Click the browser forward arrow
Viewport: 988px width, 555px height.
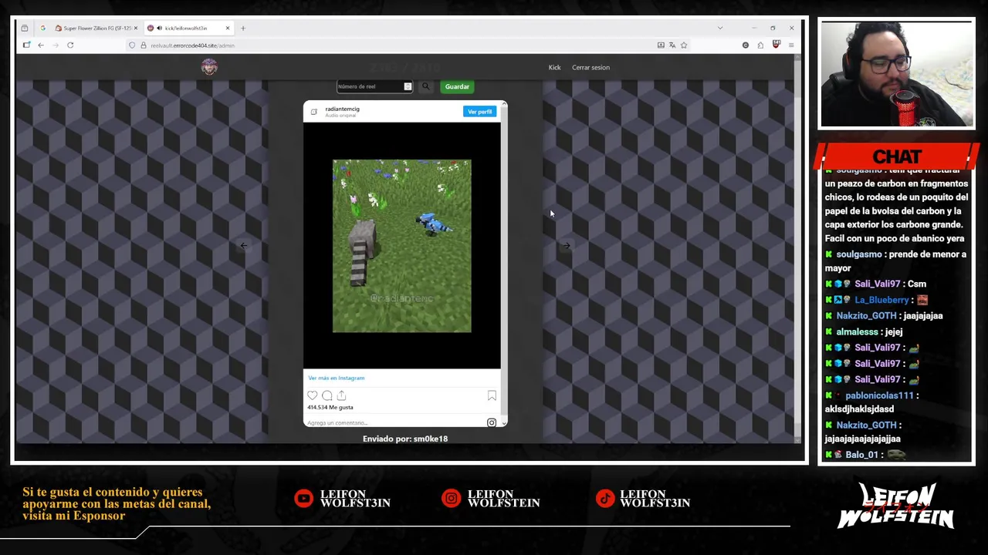click(55, 45)
